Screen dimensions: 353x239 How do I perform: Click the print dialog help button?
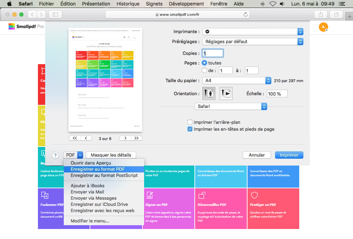(55, 155)
